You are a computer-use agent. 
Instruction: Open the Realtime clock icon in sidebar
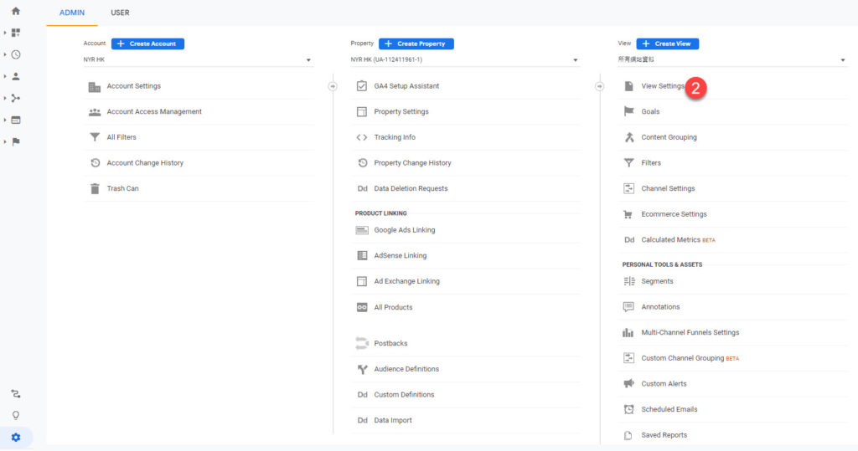click(x=15, y=54)
